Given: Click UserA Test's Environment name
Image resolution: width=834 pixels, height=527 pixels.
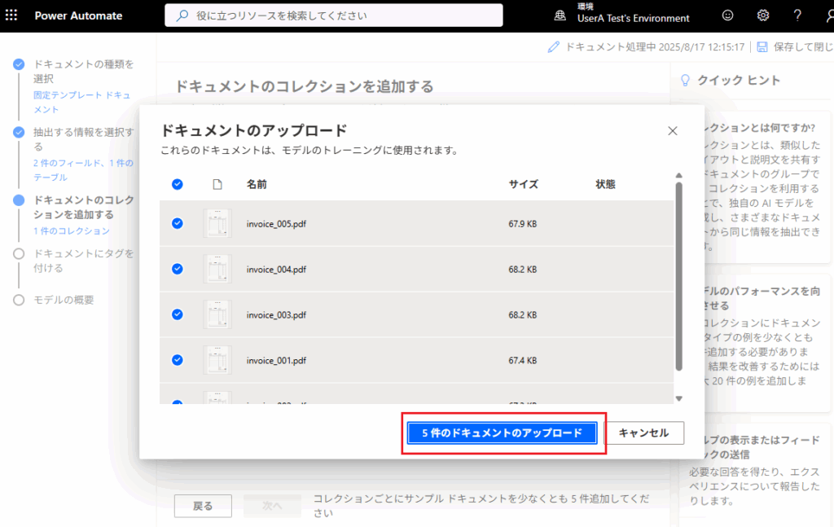Looking at the screenshot, I should (633, 18).
